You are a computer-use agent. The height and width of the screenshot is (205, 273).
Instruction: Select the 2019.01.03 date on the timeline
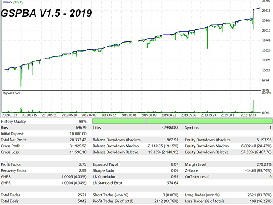click(x=9, y=115)
